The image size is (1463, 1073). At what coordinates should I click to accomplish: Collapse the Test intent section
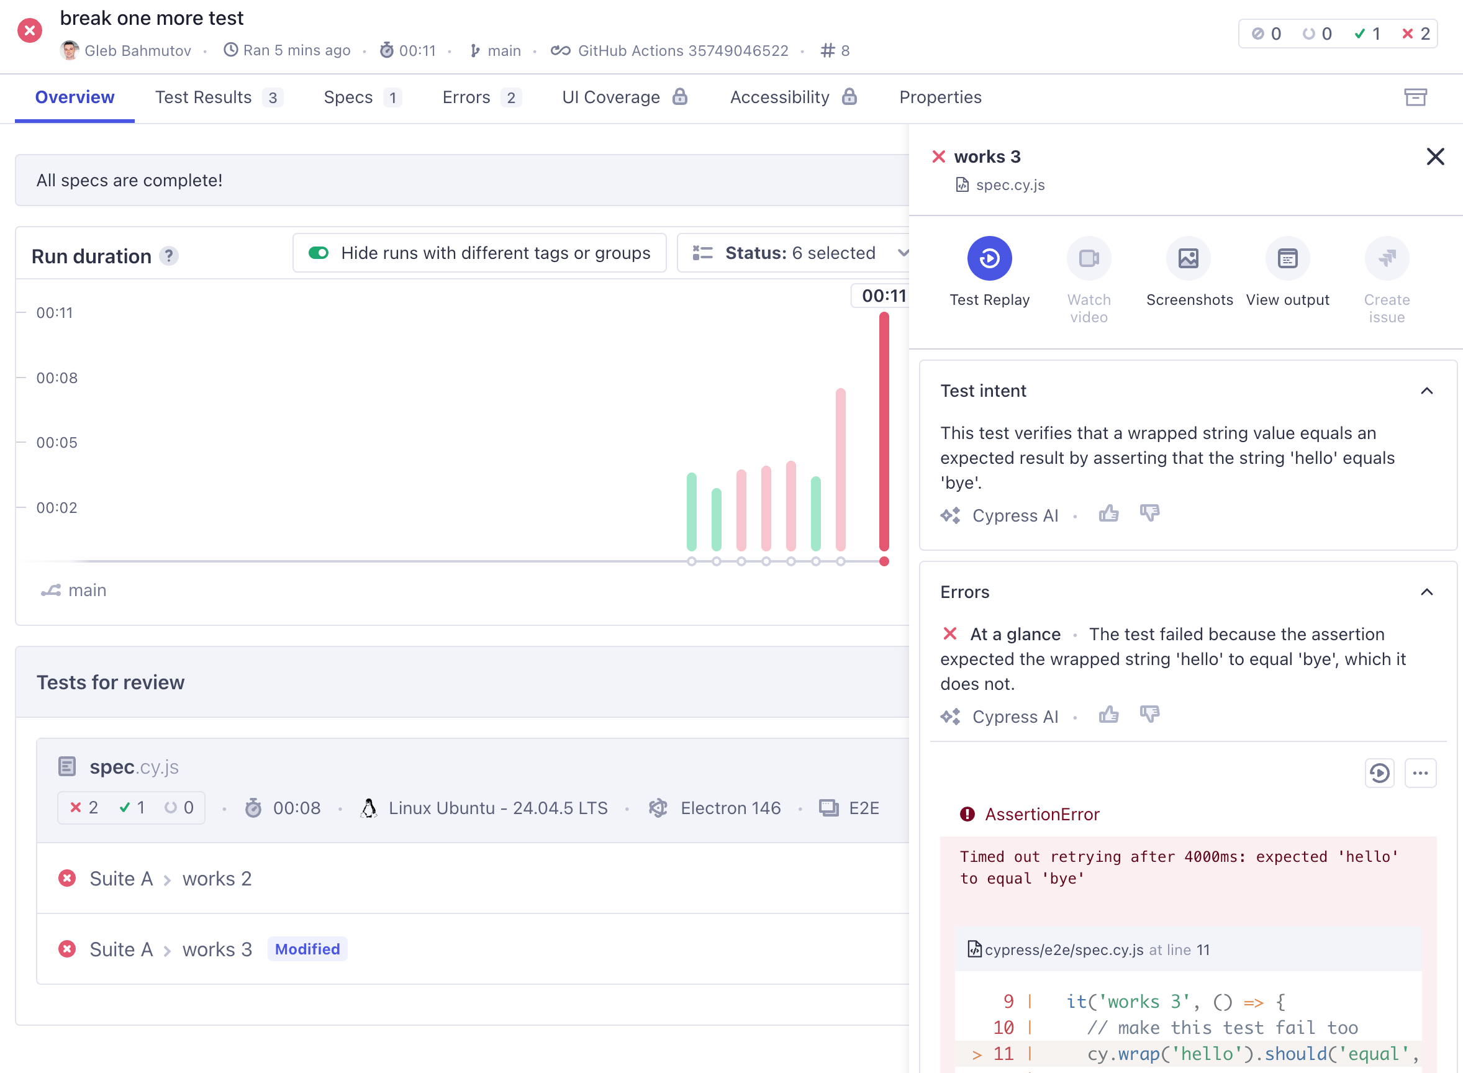pos(1426,391)
